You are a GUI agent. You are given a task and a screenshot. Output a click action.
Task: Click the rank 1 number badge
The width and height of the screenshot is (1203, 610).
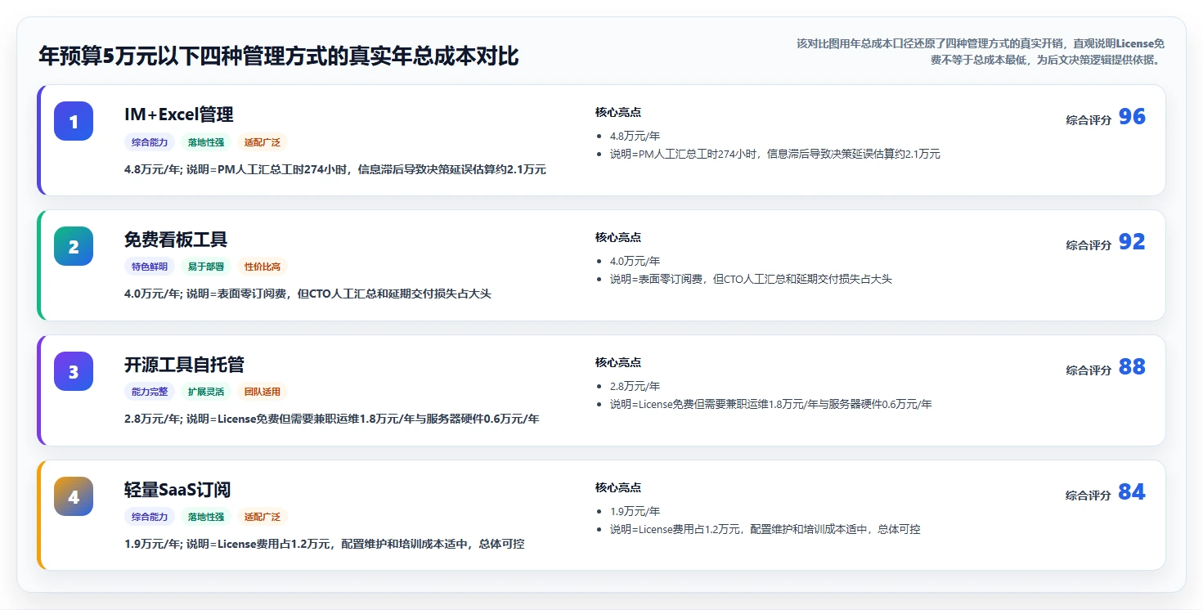click(x=74, y=121)
